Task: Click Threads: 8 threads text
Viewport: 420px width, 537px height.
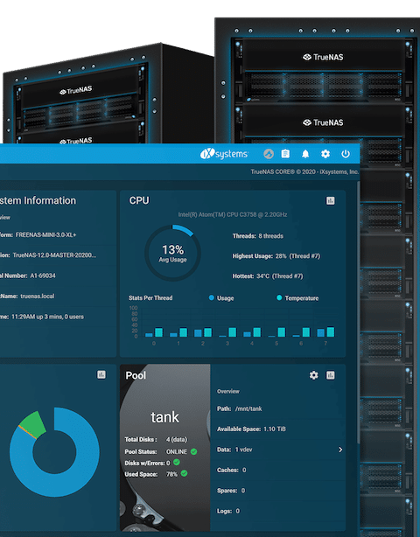Action: [257, 236]
